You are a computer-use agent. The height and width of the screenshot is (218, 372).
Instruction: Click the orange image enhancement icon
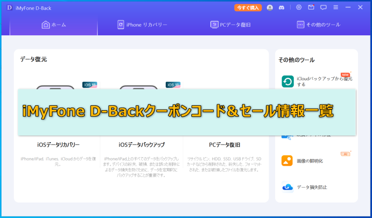pyautogui.click(x=287, y=160)
